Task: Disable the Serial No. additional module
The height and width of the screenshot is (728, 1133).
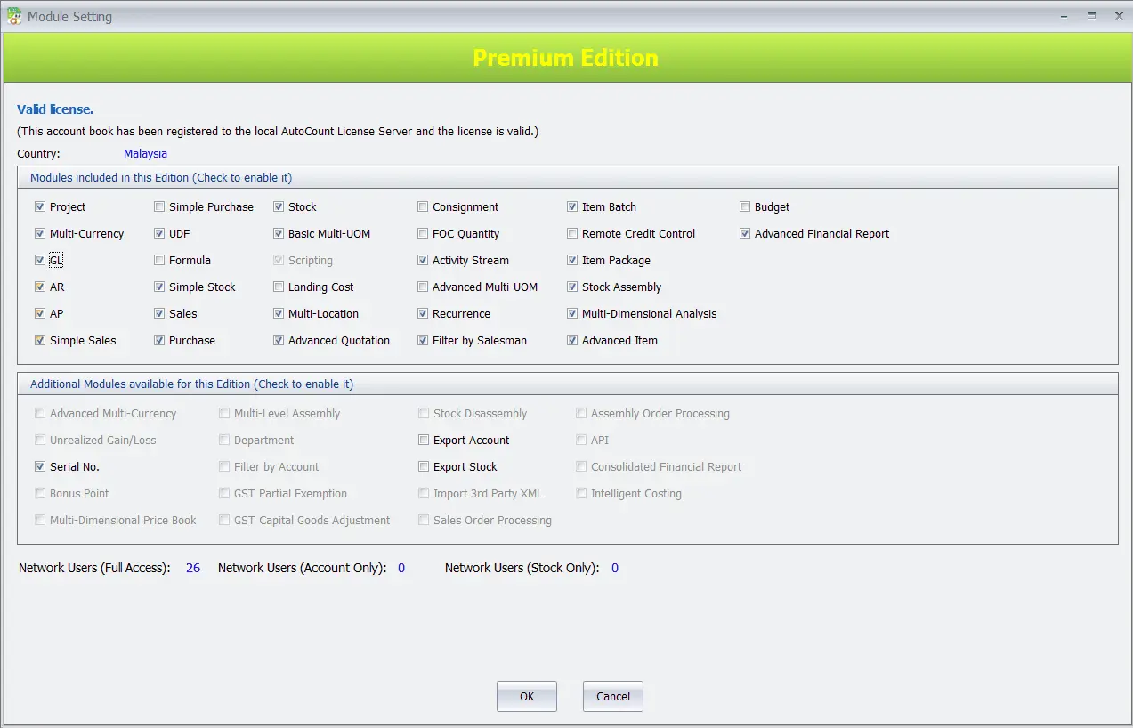Action: pyautogui.click(x=40, y=466)
